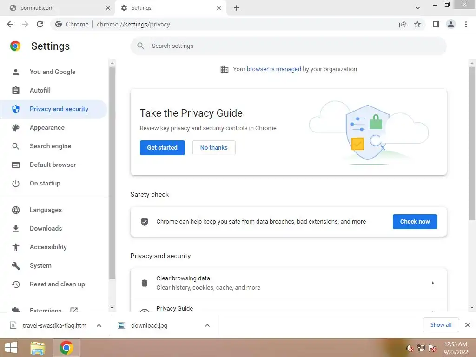Reload the current page

click(40, 24)
